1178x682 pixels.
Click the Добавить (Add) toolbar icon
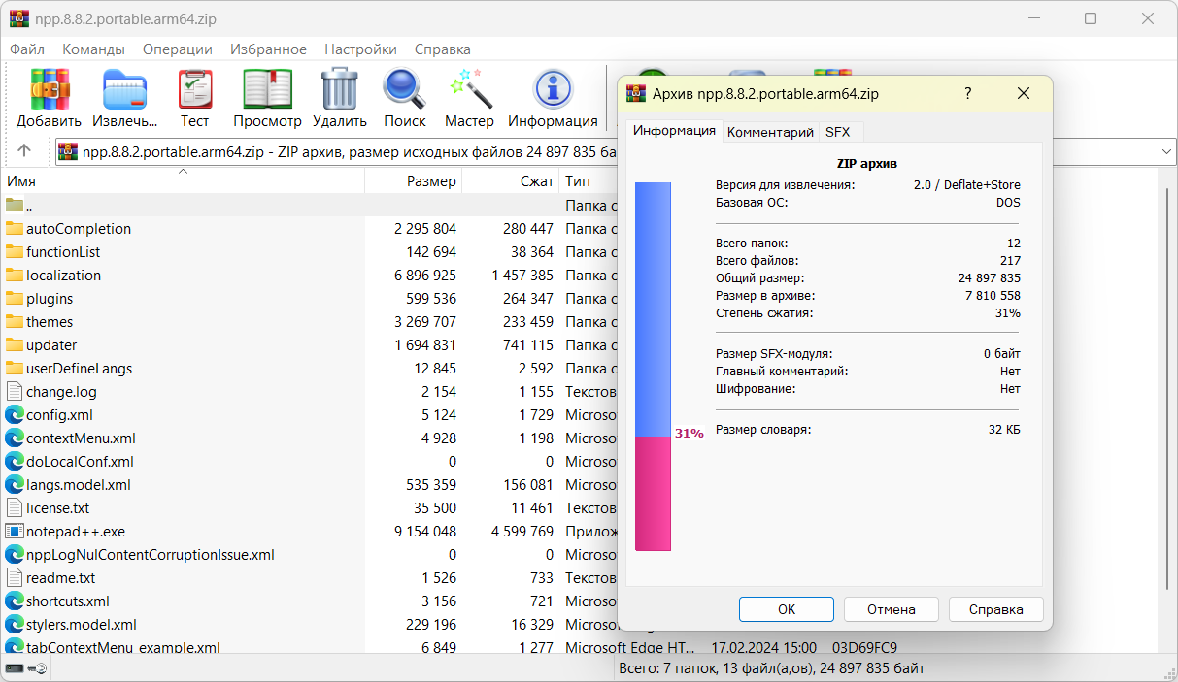point(50,89)
